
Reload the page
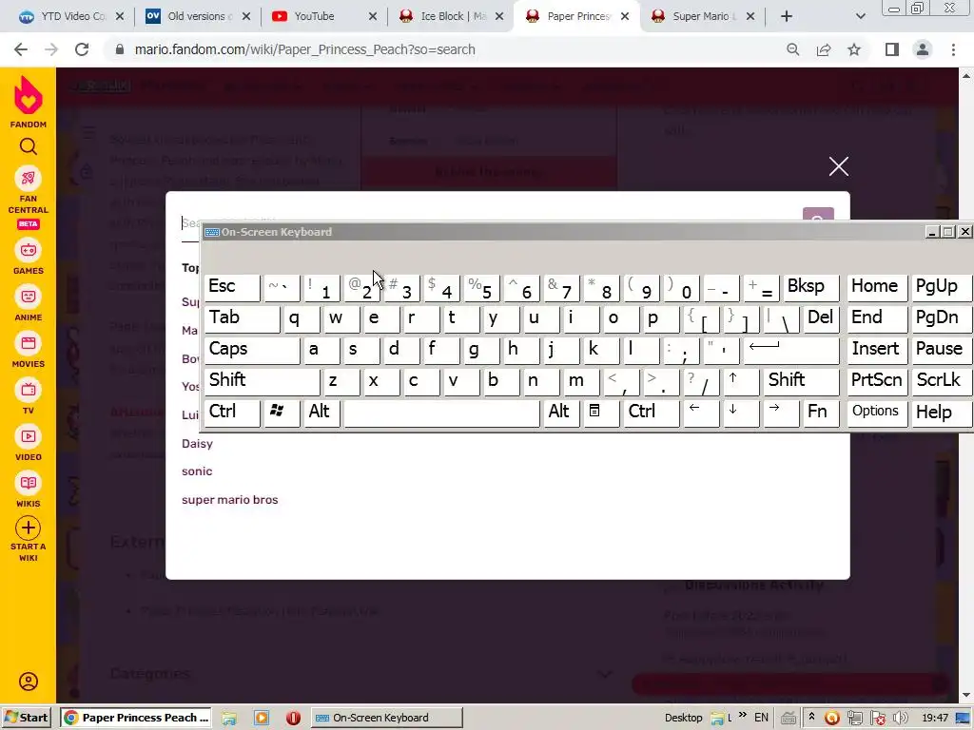click(x=82, y=49)
